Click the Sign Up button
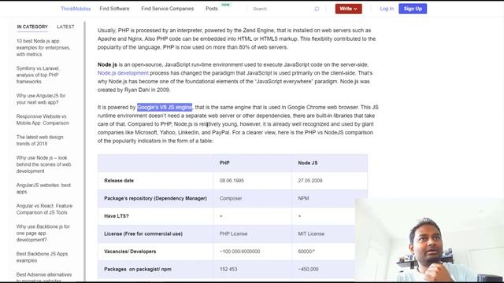The image size is (504, 283). coord(413,9)
